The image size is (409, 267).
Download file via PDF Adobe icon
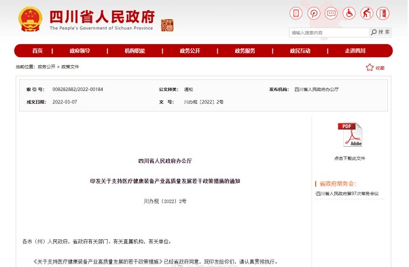350,135
